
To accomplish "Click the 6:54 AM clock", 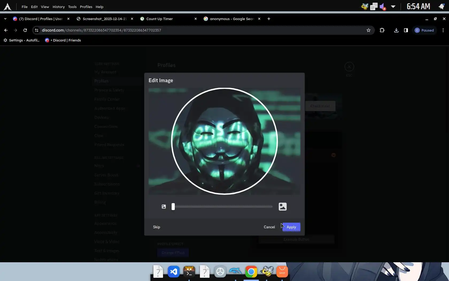I will tap(419, 6).
